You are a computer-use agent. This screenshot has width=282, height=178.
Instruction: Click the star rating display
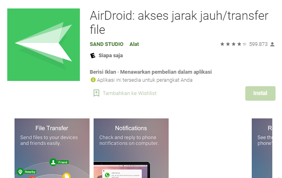(233, 44)
